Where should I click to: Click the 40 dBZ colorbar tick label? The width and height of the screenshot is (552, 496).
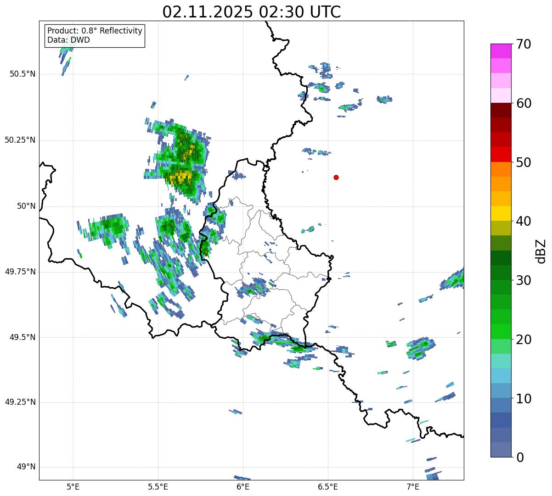(x=523, y=221)
